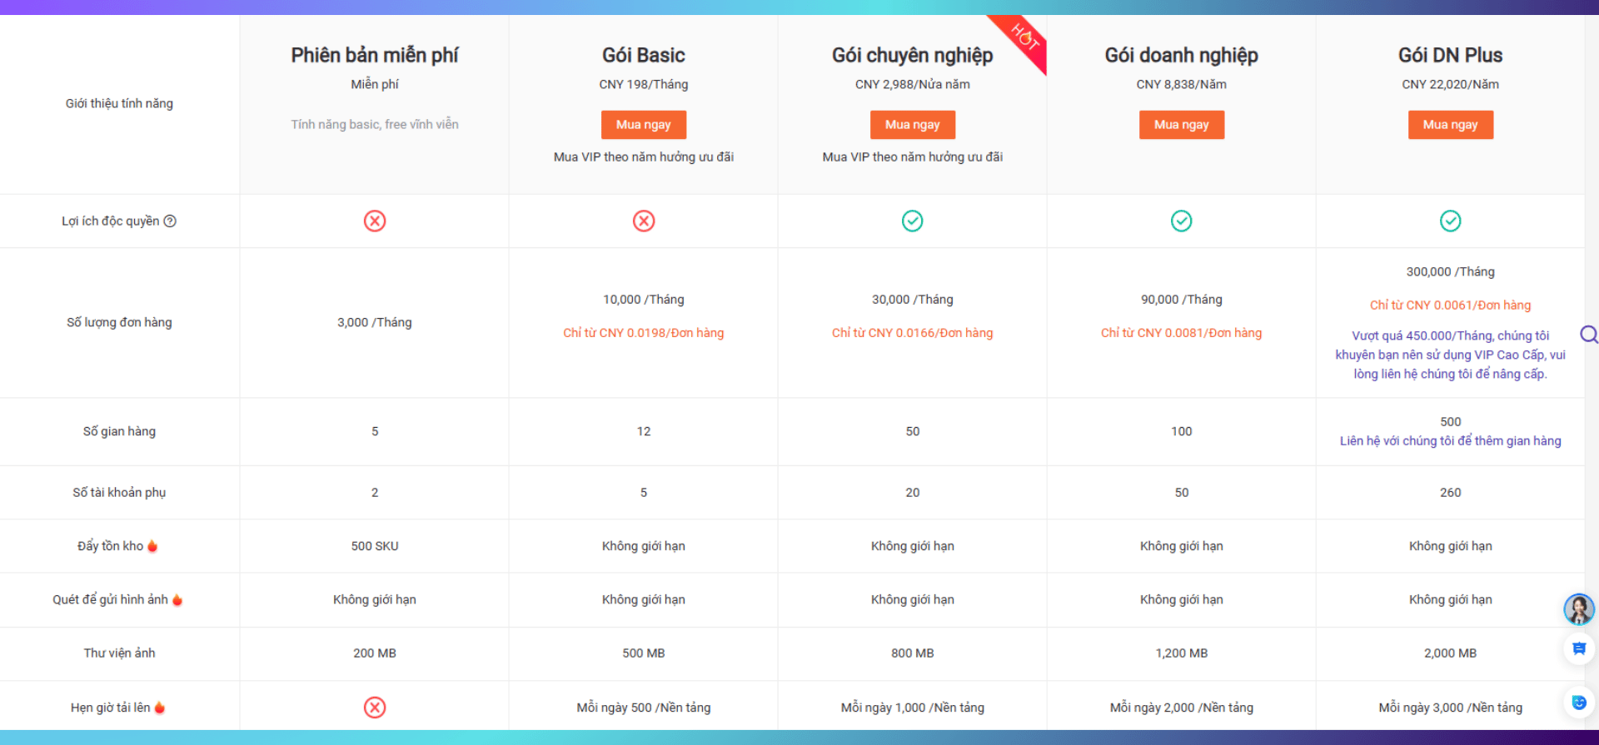The image size is (1599, 745).
Task: Click the red X under Gói Basic exclusive benefits
Action: [x=644, y=221]
